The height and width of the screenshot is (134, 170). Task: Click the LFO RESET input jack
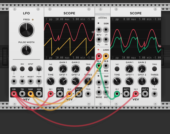click(30, 81)
